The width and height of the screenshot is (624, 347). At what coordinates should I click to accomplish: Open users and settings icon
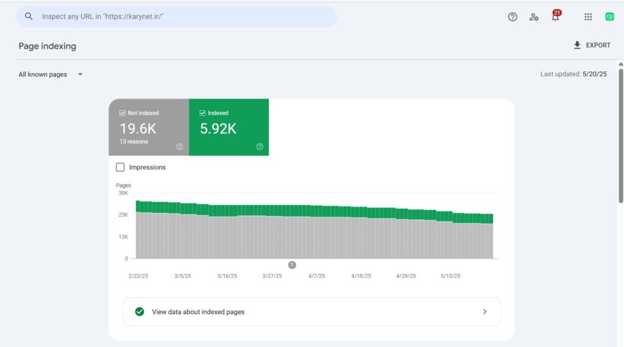(x=534, y=17)
